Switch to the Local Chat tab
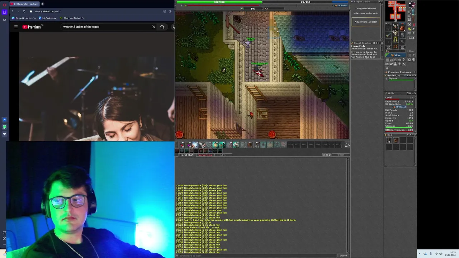 [x=187, y=155]
